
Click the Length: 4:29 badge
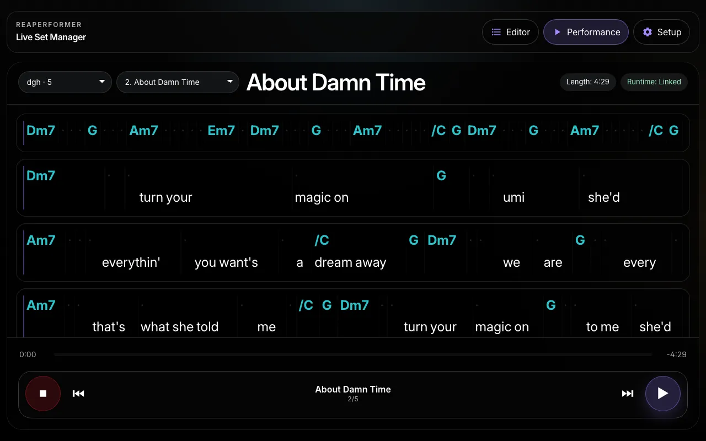588,82
